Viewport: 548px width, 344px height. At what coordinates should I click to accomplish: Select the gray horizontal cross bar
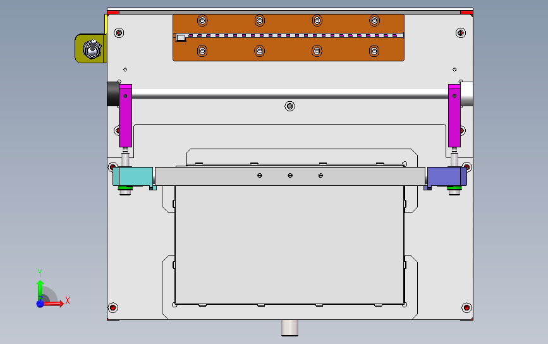click(290, 176)
